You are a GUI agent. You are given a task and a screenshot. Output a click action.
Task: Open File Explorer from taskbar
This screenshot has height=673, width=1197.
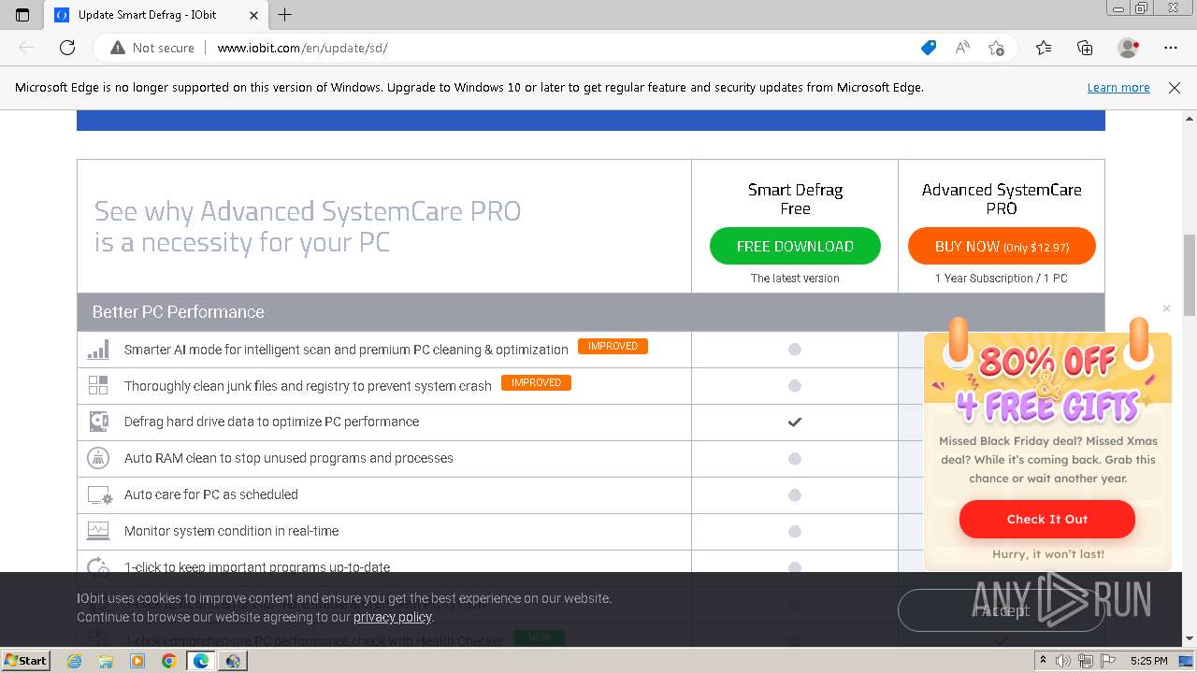pos(106,661)
